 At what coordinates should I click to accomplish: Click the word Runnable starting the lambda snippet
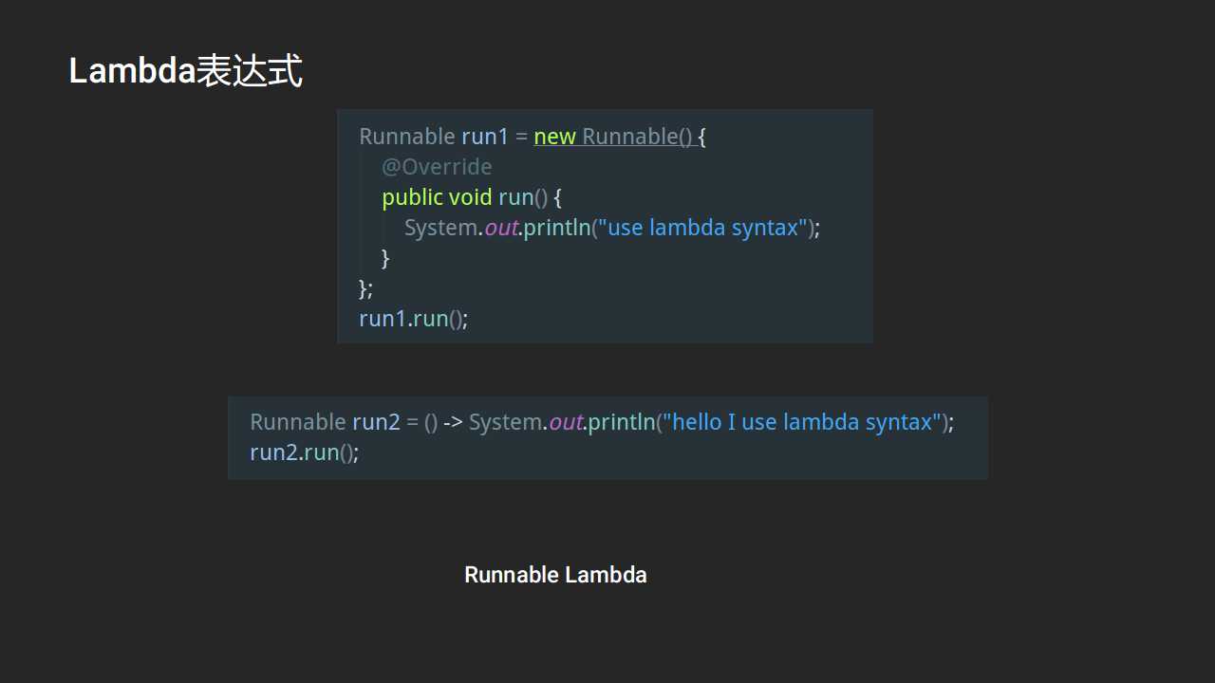(298, 422)
